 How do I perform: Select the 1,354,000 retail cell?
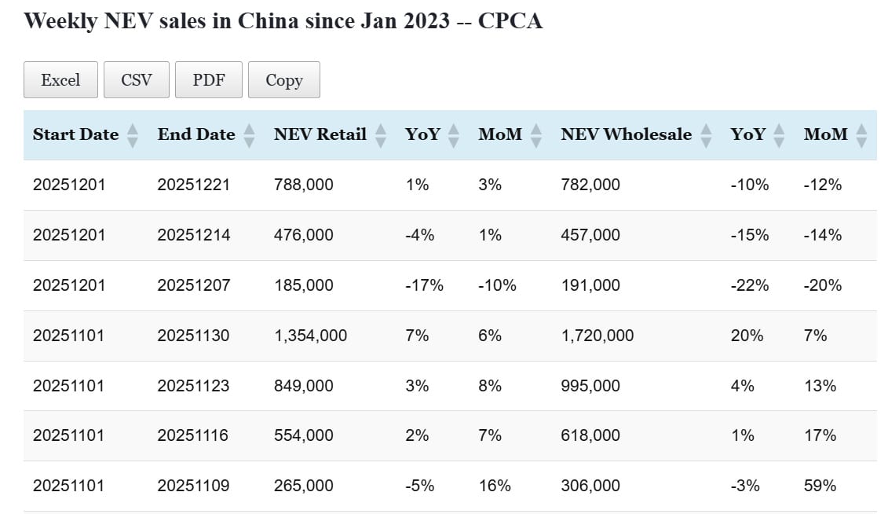click(310, 336)
